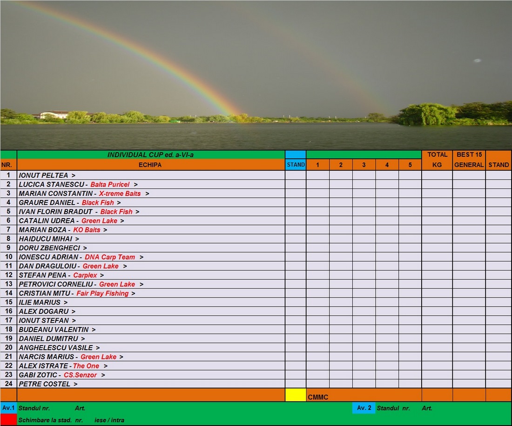This screenshot has height=426, width=512.
Task: Click the red X-treme Baits team name
Action: 120,193
